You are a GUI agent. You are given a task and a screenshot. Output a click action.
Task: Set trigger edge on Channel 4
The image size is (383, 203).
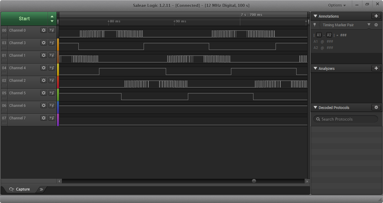tap(52, 68)
